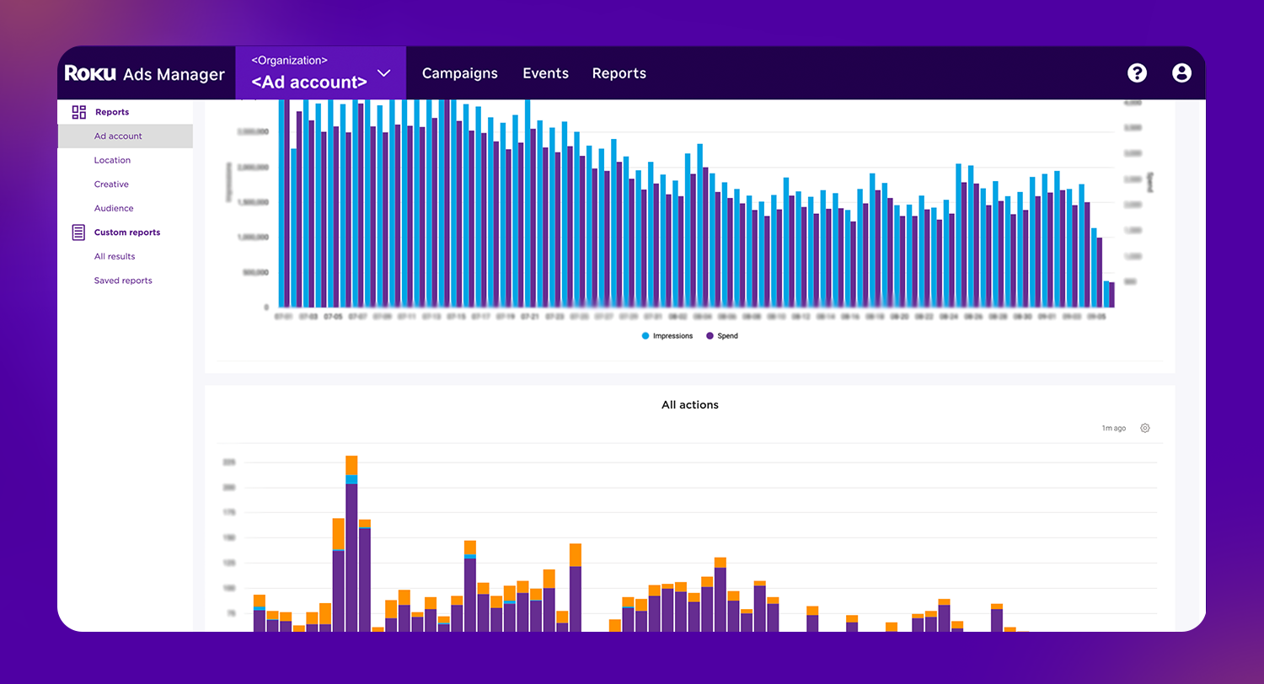1264x684 pixels.
Task: Open the user account profile icon
Action: [1181, 73]
